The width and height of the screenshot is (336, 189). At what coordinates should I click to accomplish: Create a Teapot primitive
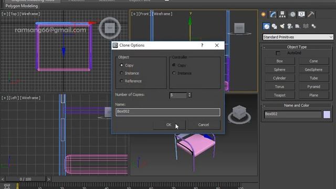[x=279, y=95]
